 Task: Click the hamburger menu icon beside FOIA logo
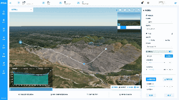10,3
